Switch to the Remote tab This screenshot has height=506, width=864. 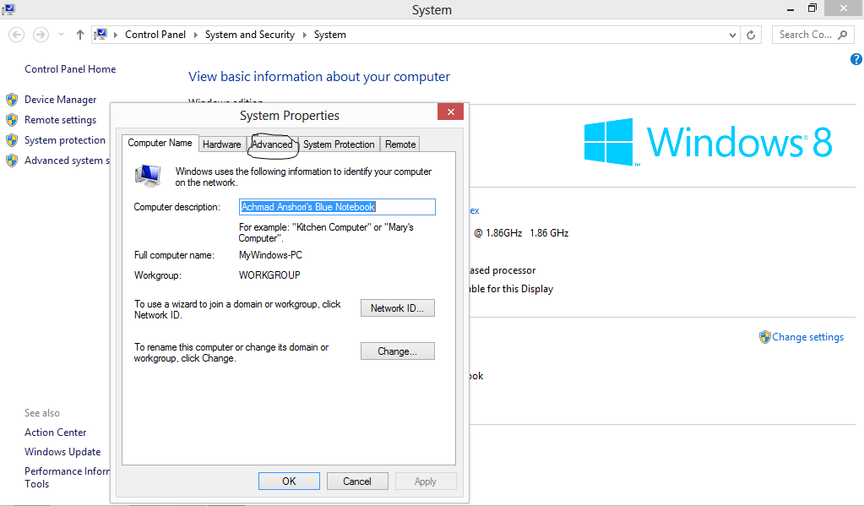point(400,144)
